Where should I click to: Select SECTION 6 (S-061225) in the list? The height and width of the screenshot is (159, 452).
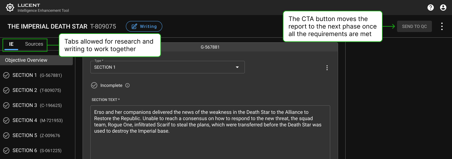pos(37,151)
